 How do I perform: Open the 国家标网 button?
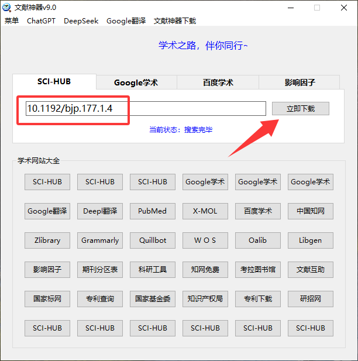47,299
